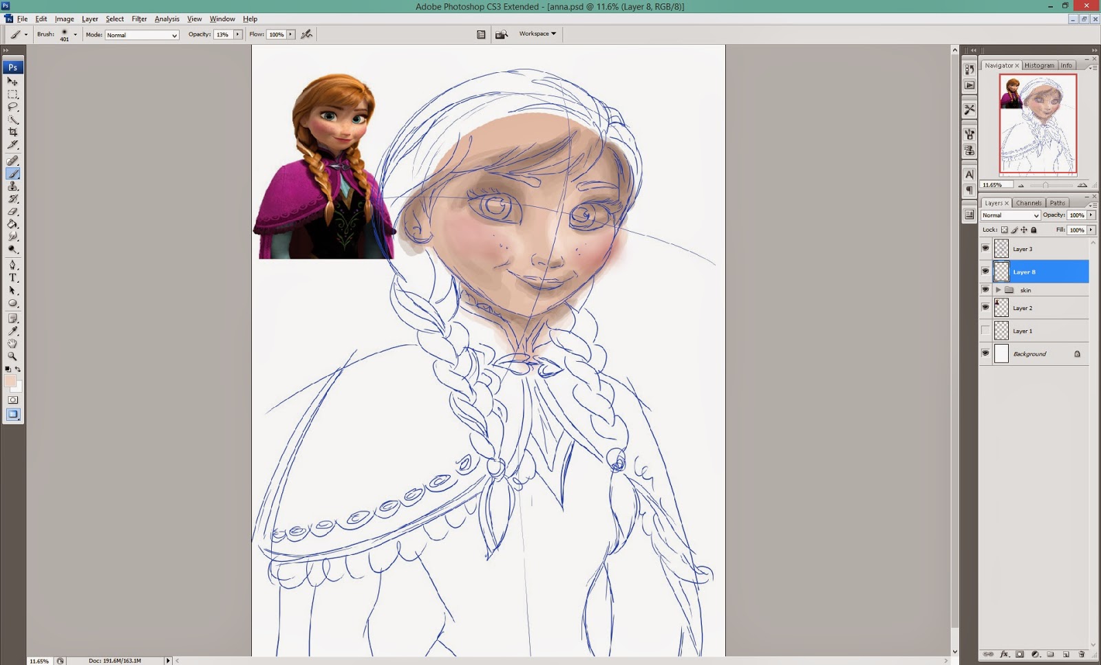
Task: Select the Slice tool
Action: (x=12, y=144)
